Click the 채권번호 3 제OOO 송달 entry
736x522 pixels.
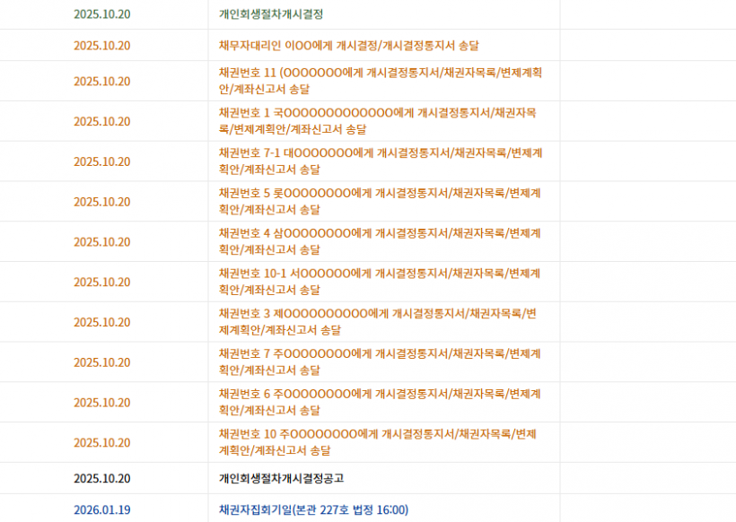377,322
